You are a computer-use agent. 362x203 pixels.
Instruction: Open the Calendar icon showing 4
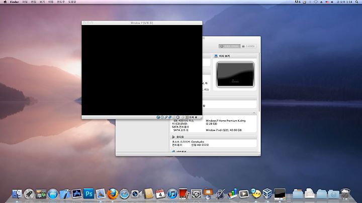(x=160, y=194)
